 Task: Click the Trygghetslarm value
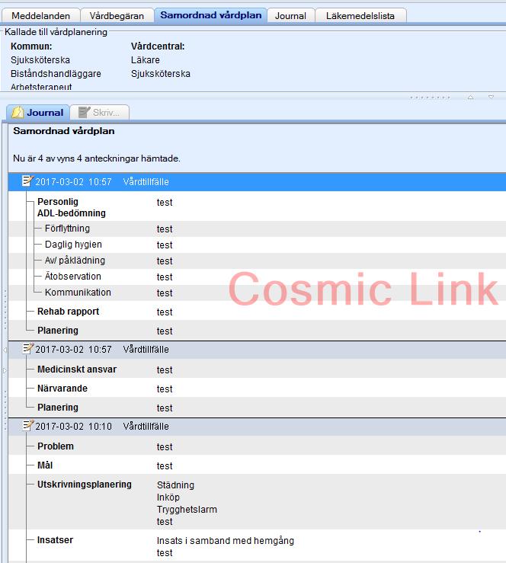pos(187,510)
